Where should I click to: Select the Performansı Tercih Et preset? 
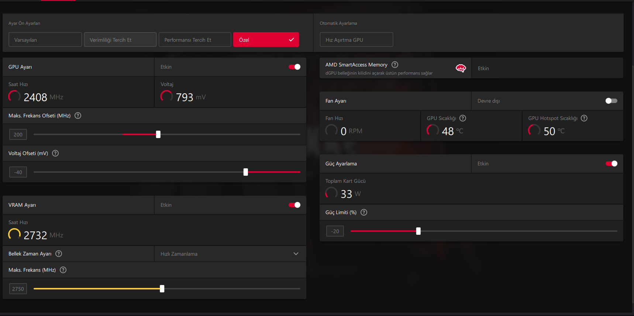(x=195, y=39)
